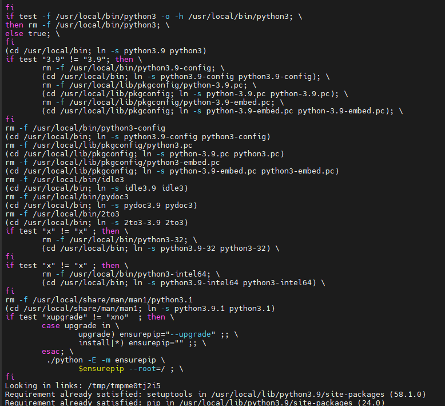
Task: Click the "Requirement already satisfied: setuptools" line
Action: coord(216,395)
